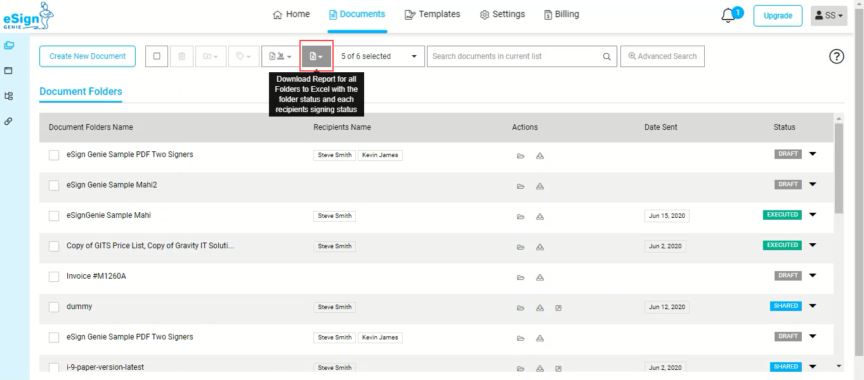Screen dimensions: 864x380
Task: Click the Document Folders Name column header
Action: pyautogui.click(x=91, y=127)
